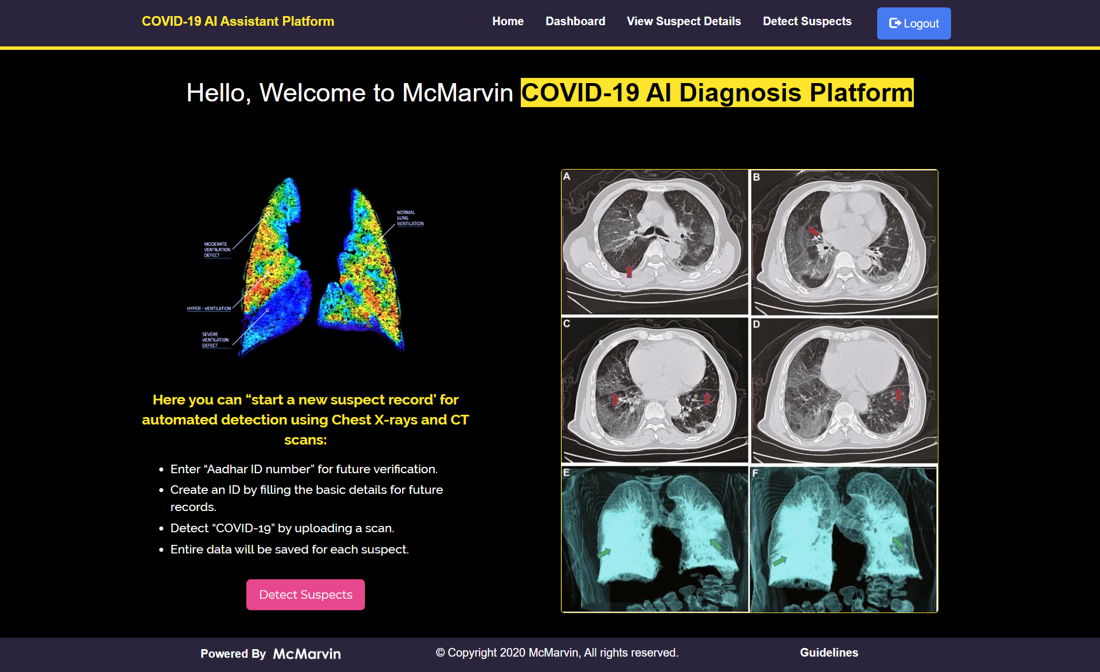1100x672 pixels.
Task: Click the pink Detect Suspects button
Action: tap(305, 595)
